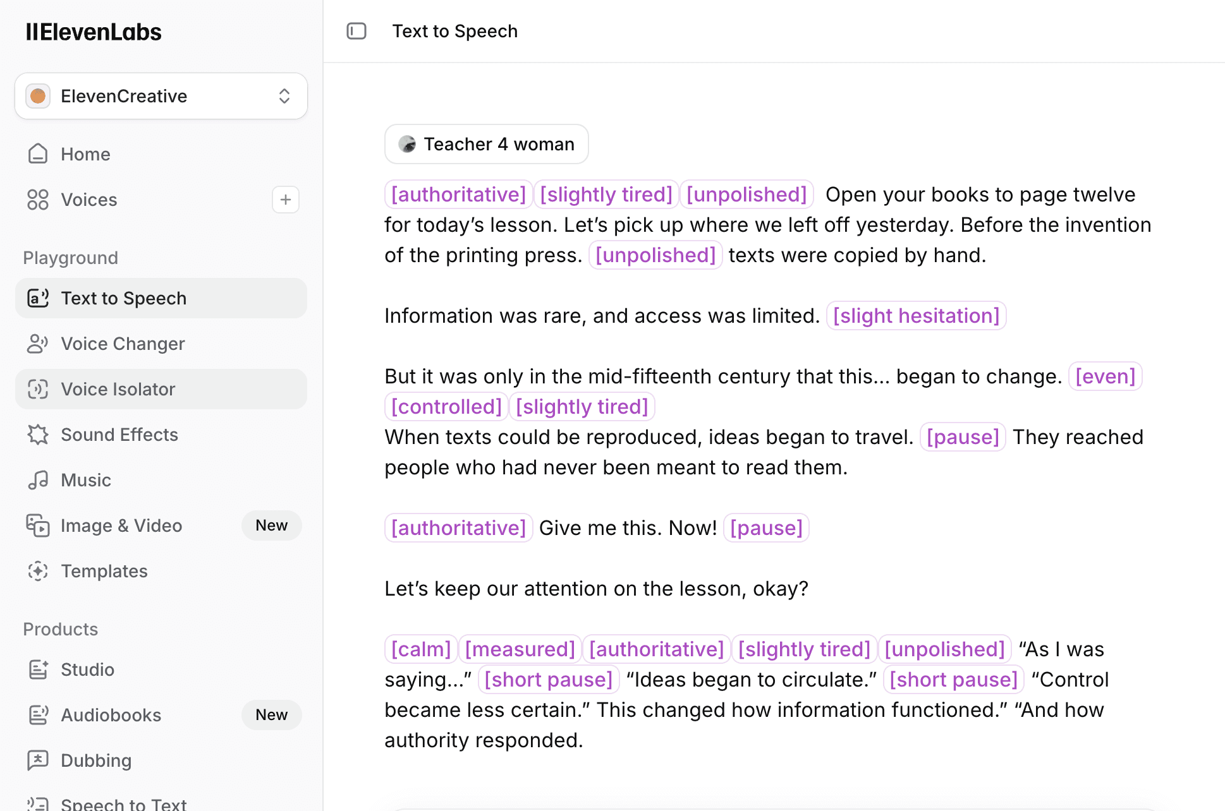Open Sound Effects tool
1225x811 pixels.
click(x=119, y=435)
